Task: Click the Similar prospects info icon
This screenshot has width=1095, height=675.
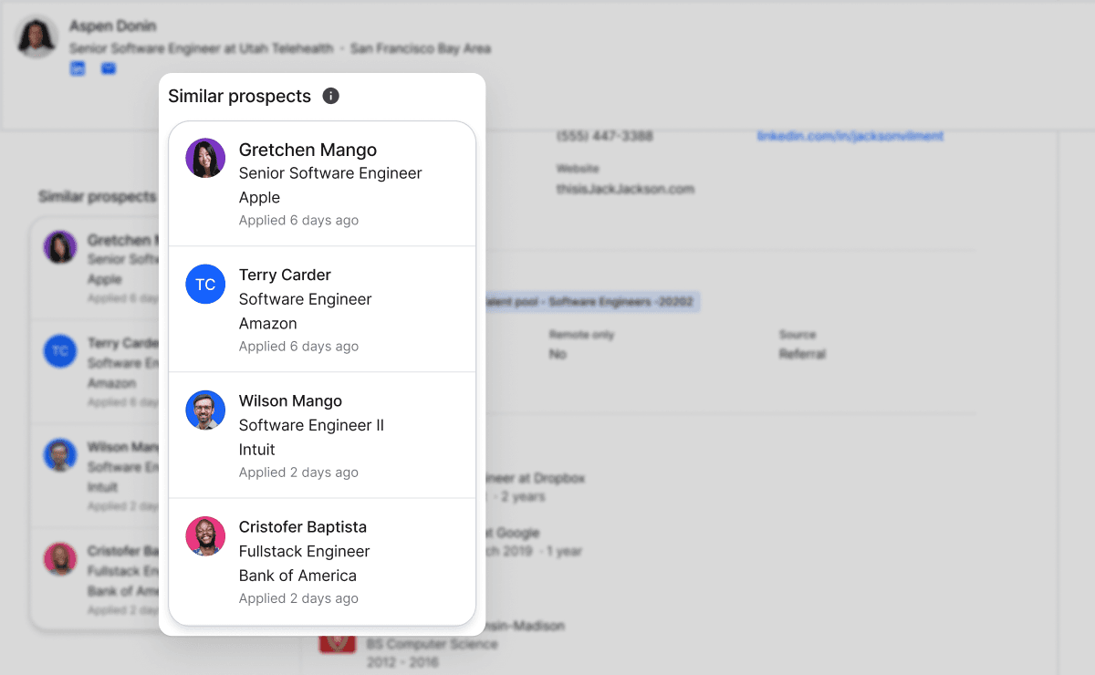Action: coord(330,95)
